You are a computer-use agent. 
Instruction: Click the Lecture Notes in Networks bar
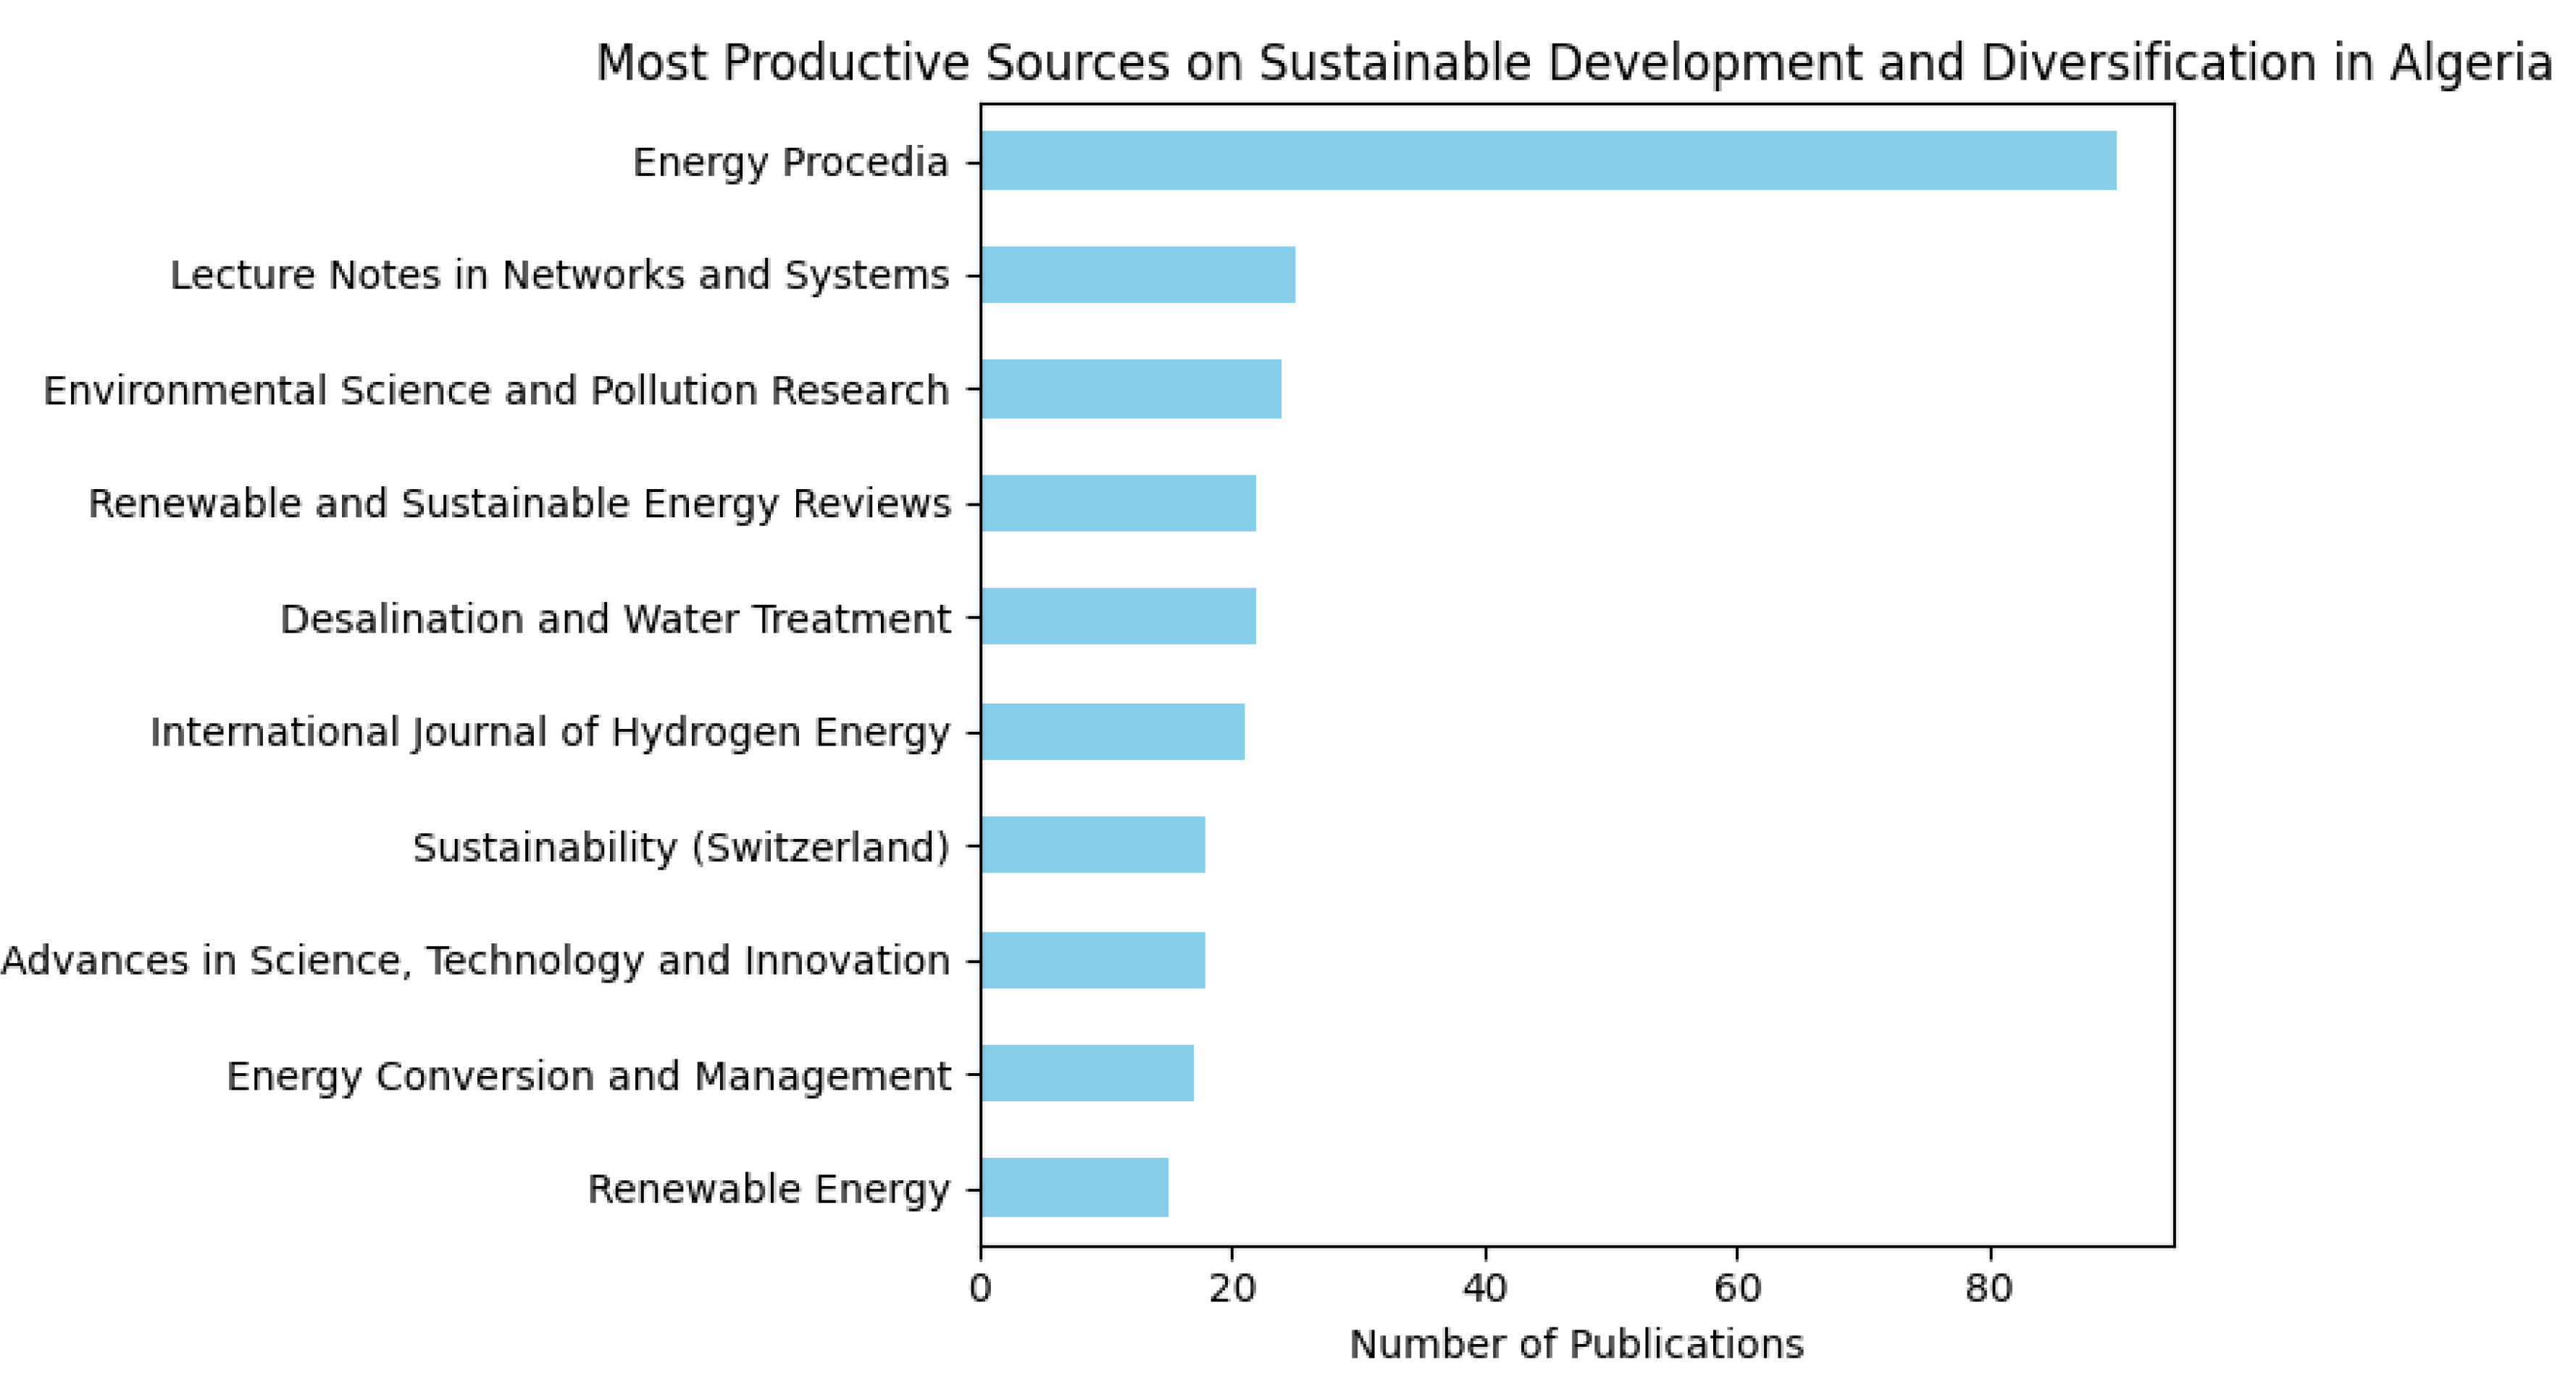[1138, 274]
